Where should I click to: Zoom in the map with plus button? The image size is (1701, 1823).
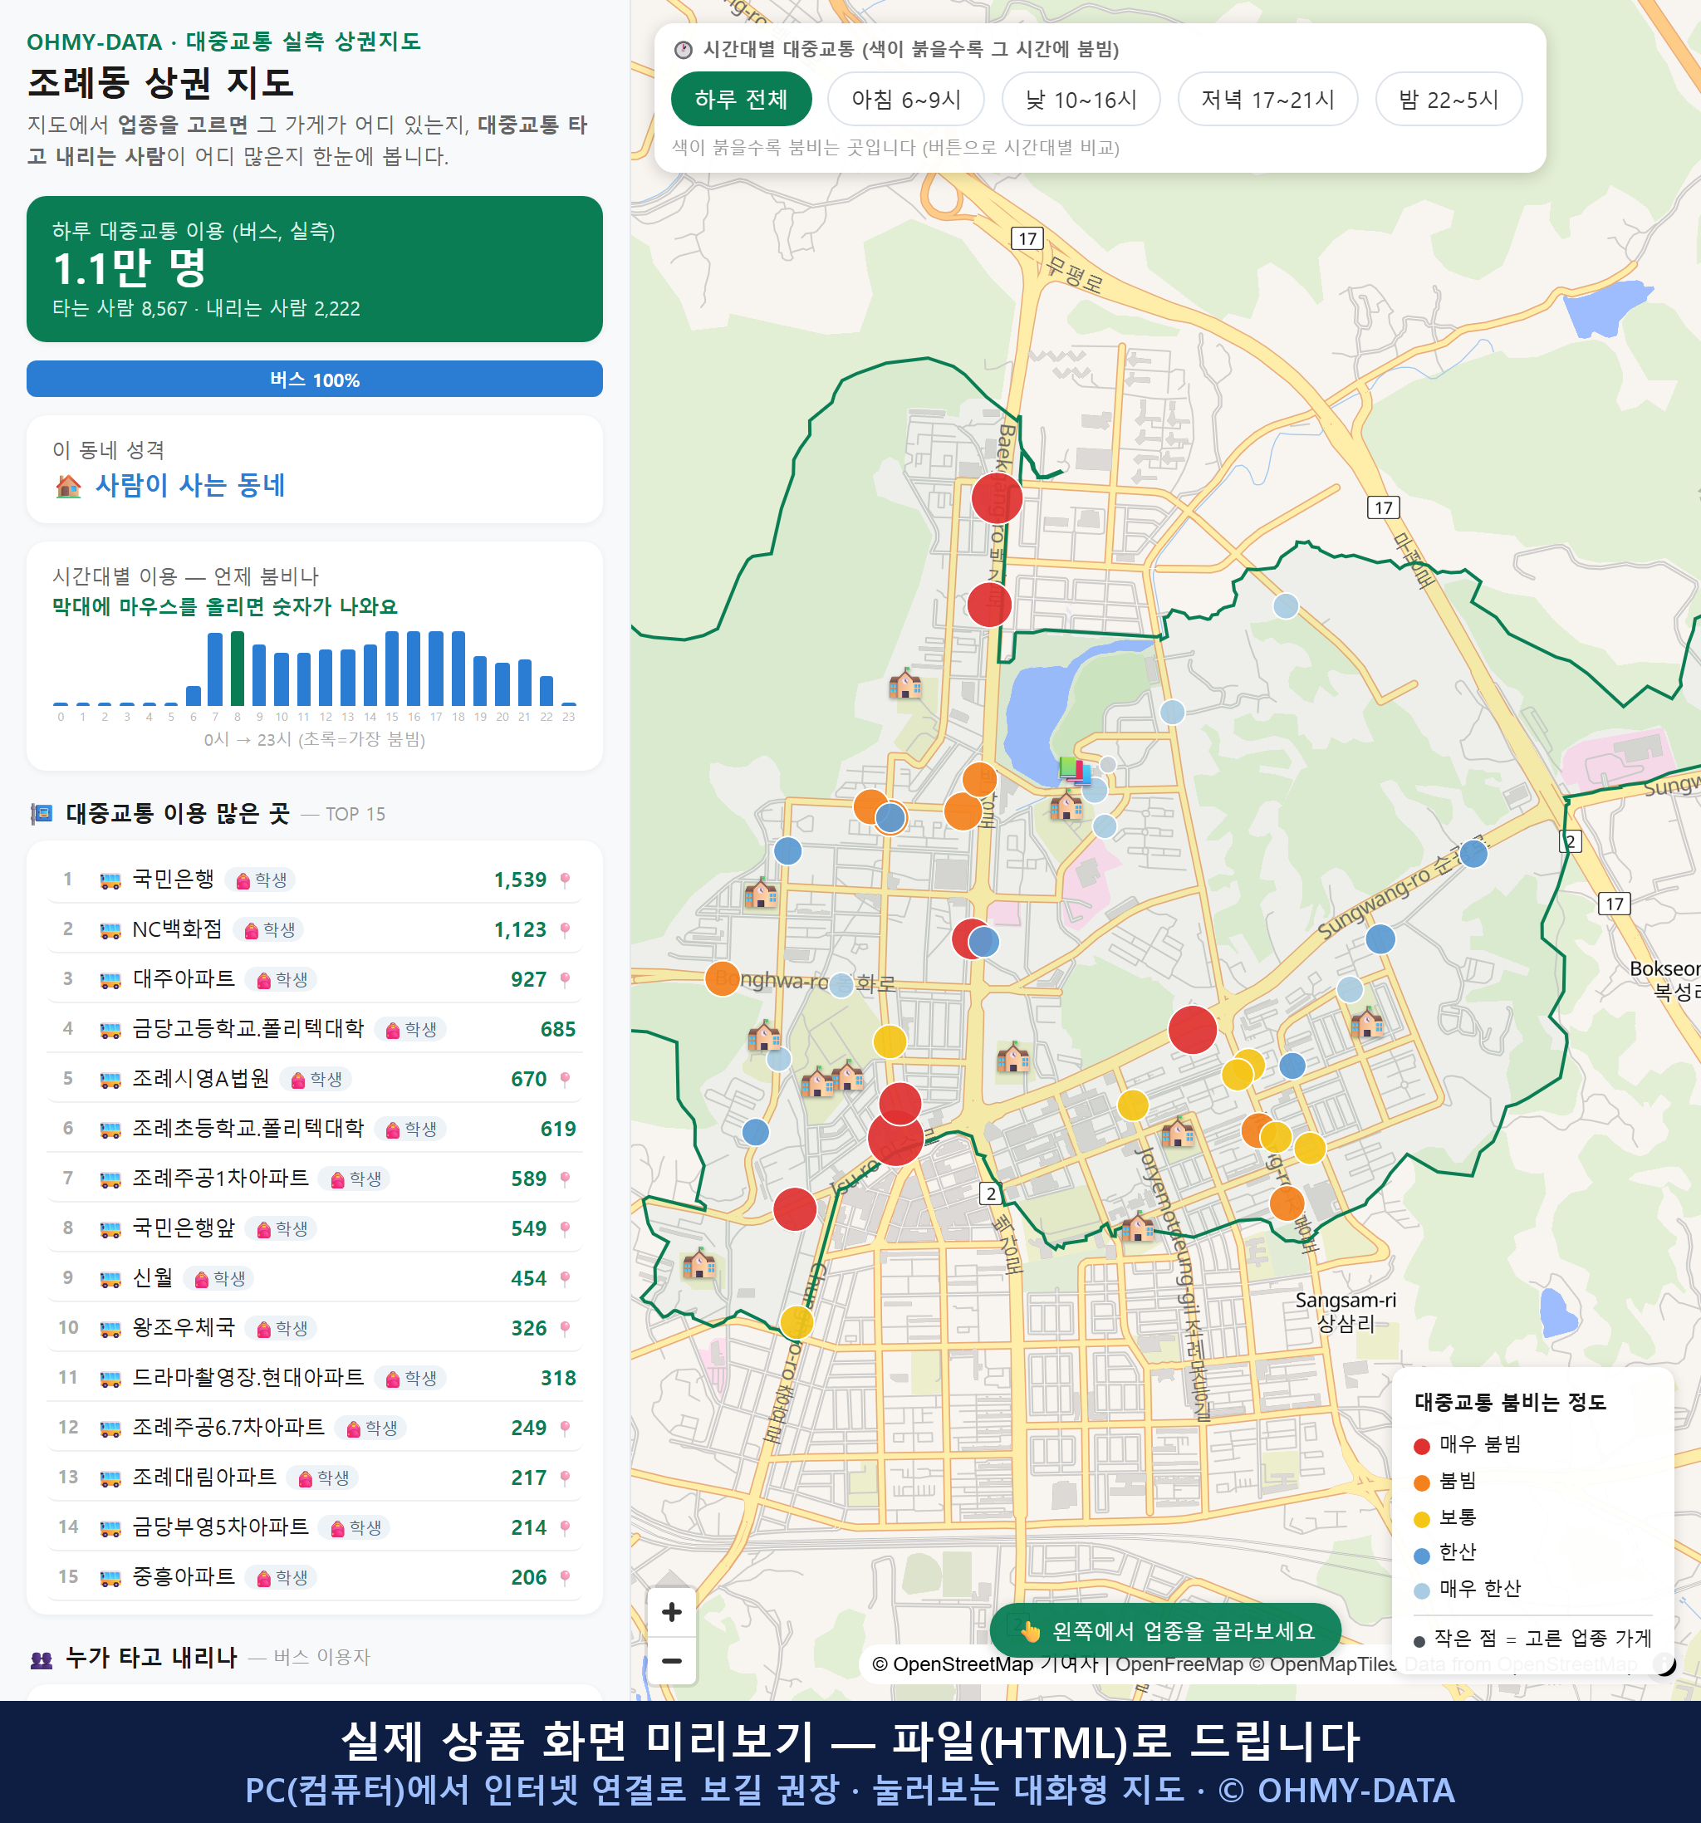pyautogui.click(x=671, y=1611)
